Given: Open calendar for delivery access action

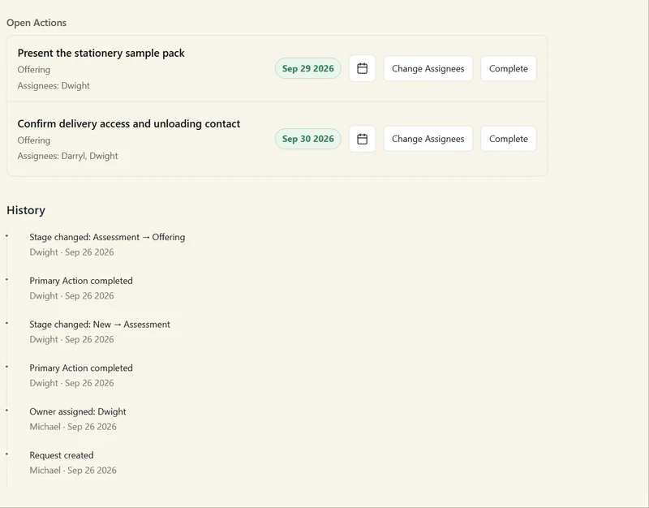Looking at the screenshot, I should point(362,139).
